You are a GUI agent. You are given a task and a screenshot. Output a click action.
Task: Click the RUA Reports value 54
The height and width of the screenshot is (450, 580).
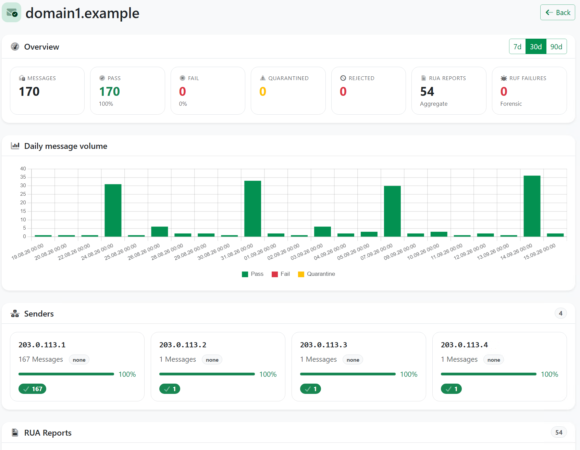pos(427,91)
